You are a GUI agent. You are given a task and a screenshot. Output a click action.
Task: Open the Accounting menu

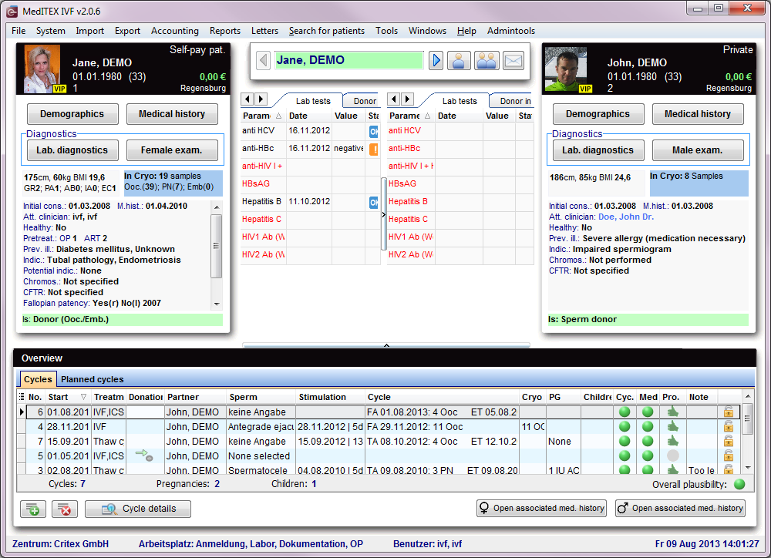pyautogui.click(x=174, y=31)
